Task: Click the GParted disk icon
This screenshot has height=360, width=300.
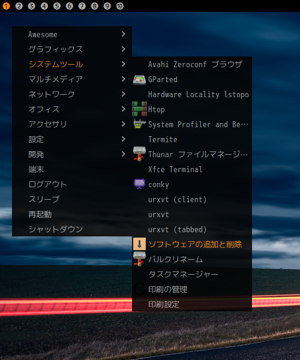Action: pos(139,80)
